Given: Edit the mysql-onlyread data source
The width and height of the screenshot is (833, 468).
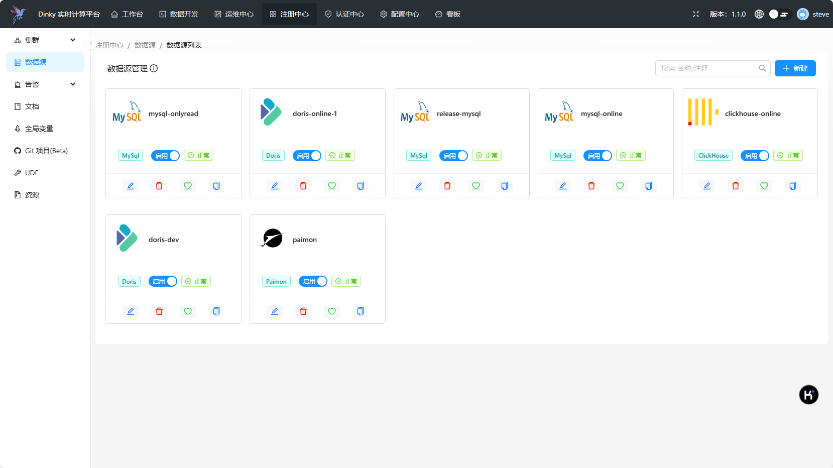Looking at the screenshot, I should pyautogui.click(x=131, y=186).
